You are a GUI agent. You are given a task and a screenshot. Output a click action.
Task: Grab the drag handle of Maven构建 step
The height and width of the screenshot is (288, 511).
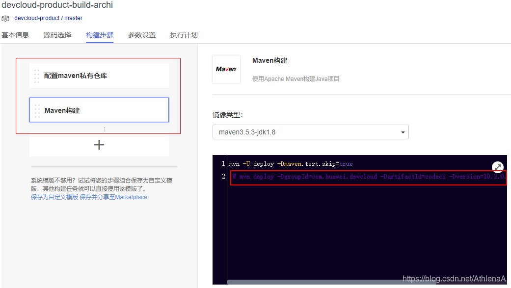click(x=37, y=111)
